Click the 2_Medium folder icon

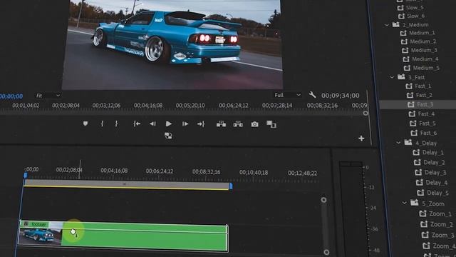pos(396,24)
